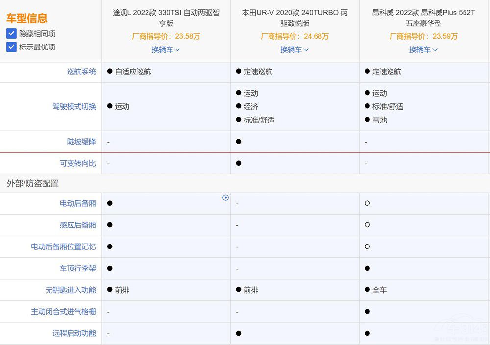Open the 途观L 2022款 330TSI model title
This screenshot has height=345, width=490.
pos(166,18)
